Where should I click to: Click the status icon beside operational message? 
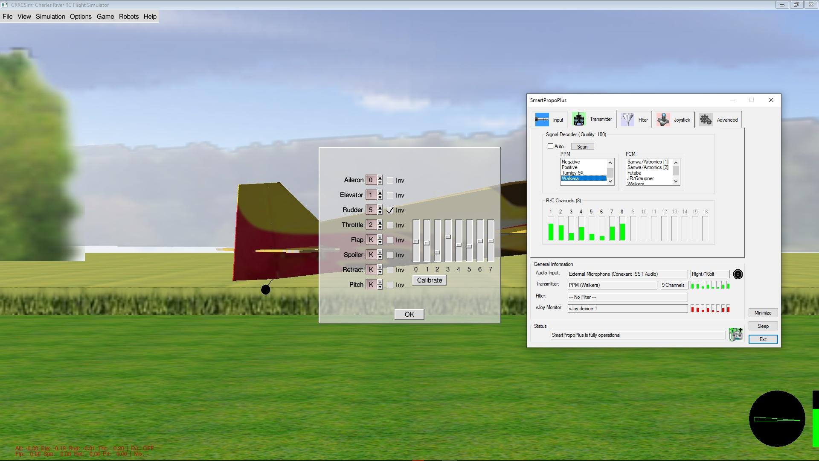click(x=735, y=335)
